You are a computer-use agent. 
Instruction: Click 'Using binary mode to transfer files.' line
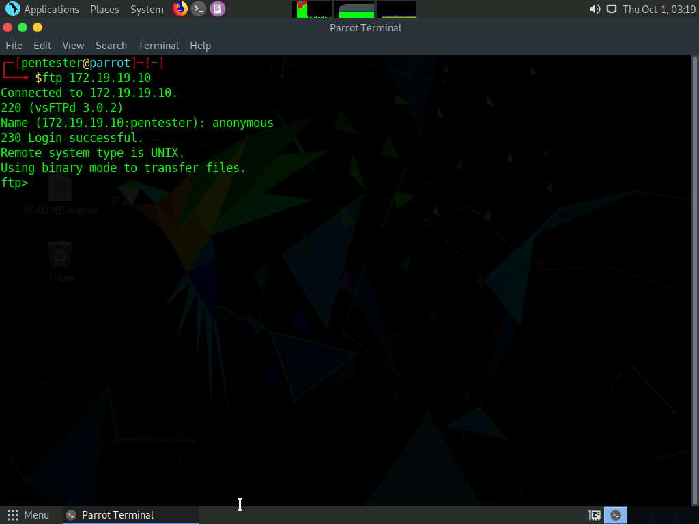coord(123,168)
